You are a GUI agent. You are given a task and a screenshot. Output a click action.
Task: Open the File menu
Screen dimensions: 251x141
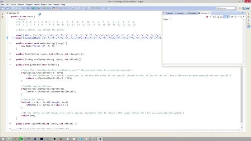point(2,4)
